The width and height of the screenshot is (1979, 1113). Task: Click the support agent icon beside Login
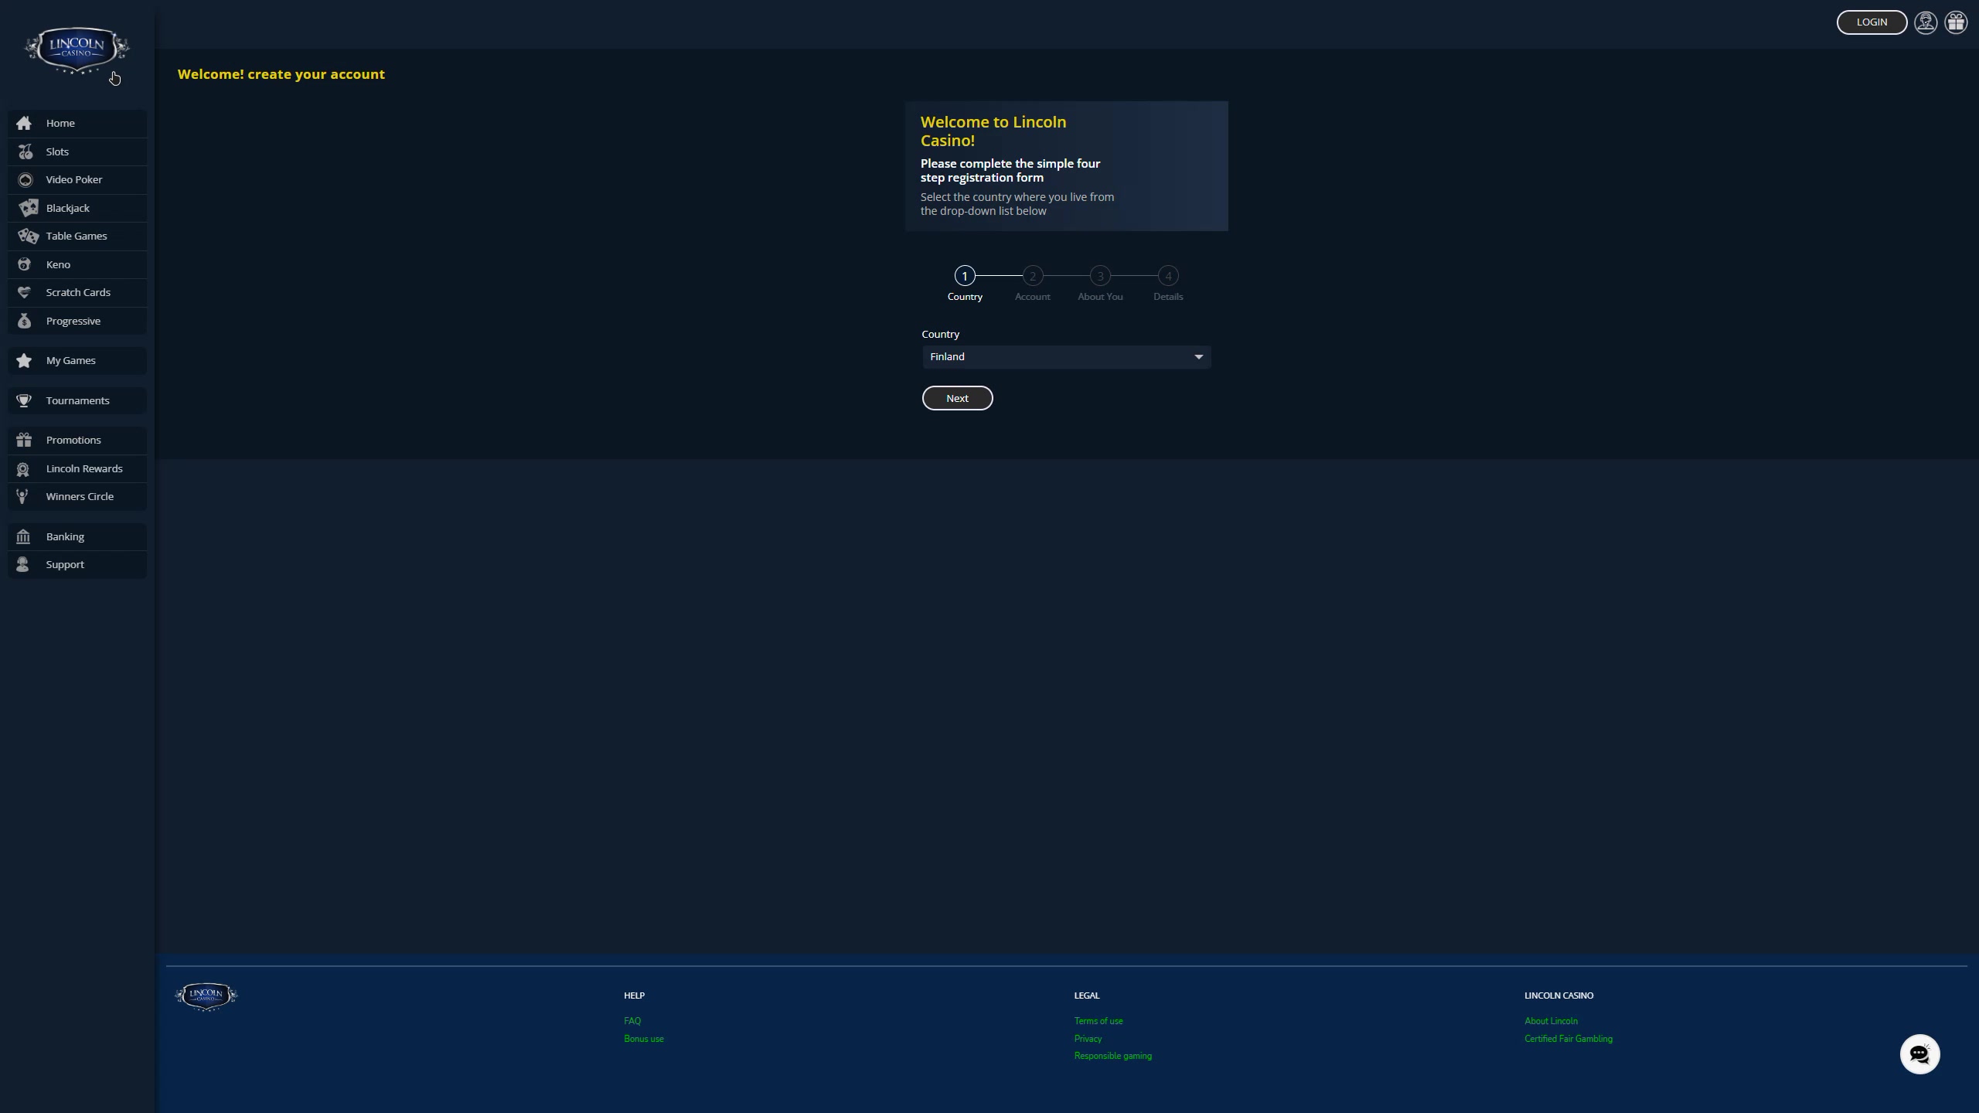point(1926,22)
